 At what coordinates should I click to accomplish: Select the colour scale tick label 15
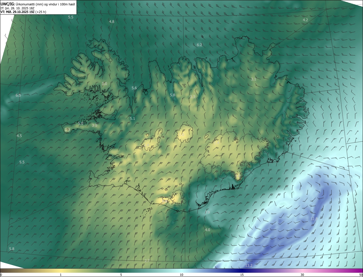(242, 275)
